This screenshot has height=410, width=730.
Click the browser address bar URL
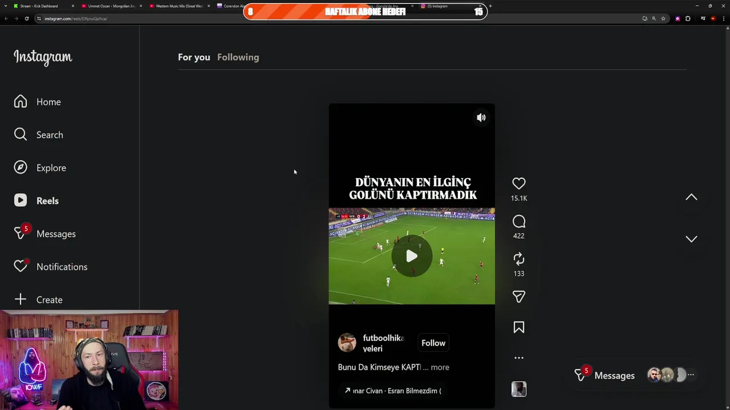(75, 19)
